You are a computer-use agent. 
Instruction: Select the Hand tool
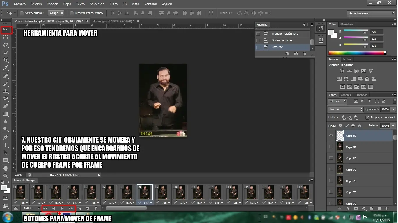[6, 168]
